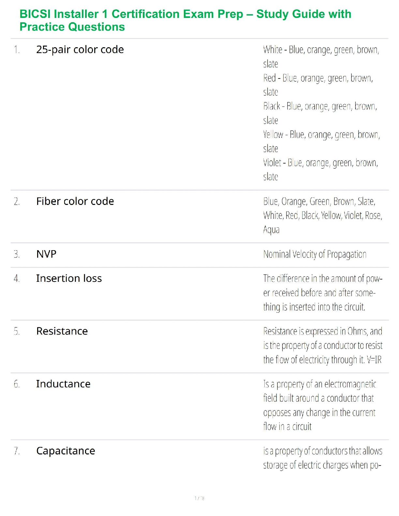Screen dimensions: 399x516
Task: Select the "Yellow - Blue, orange, green" line
Action: click(321, 135)
